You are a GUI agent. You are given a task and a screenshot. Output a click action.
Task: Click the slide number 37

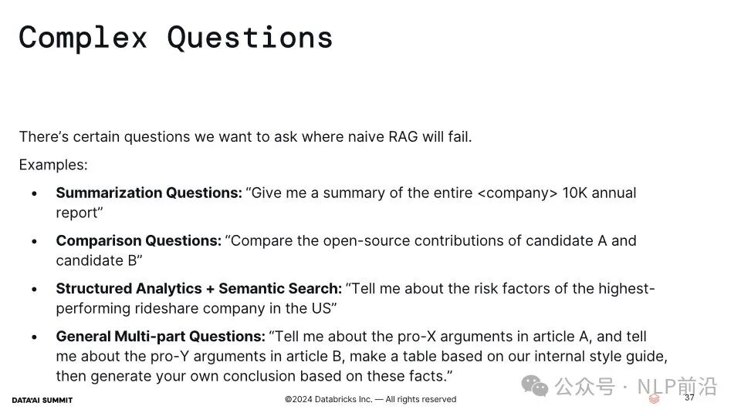point(689,398)
